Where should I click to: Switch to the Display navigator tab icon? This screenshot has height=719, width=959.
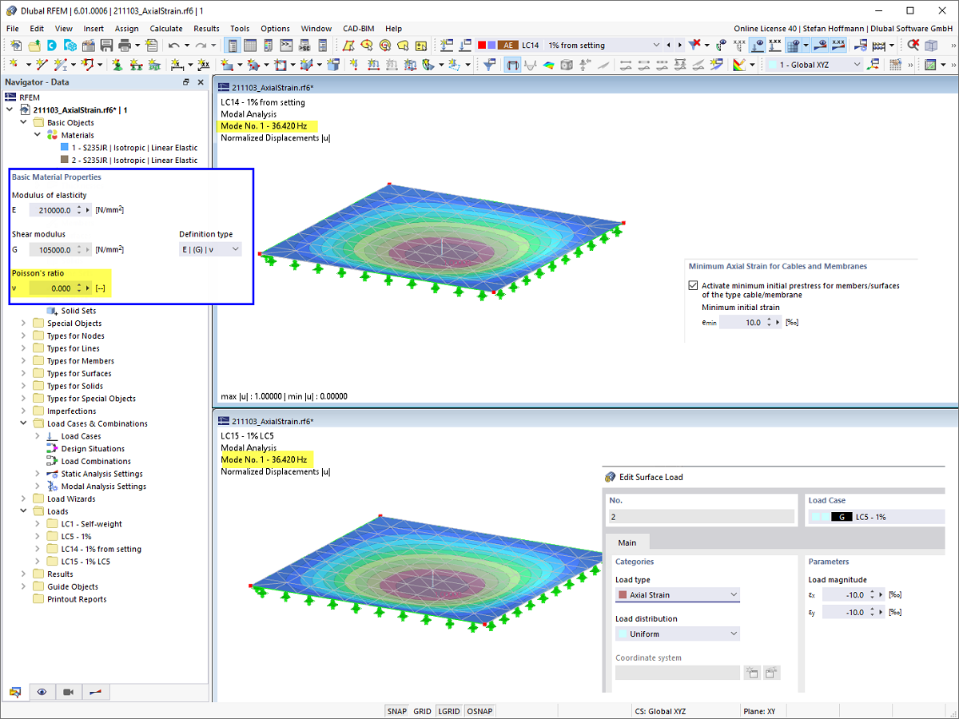click(x=42, y=692)
